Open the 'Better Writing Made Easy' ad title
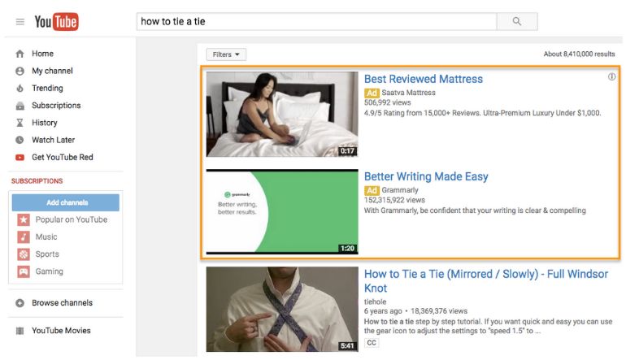The image size is (639, 360). pos(426,176)
